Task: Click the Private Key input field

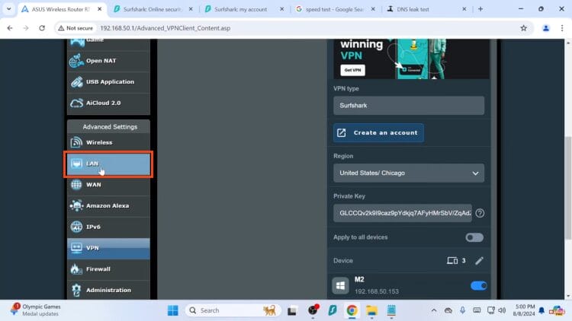Action: [x=403, y=213]
